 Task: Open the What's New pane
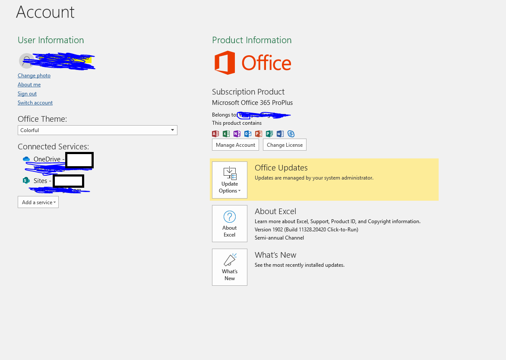(229, 267)
